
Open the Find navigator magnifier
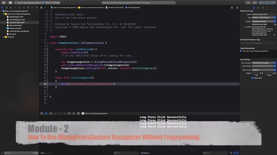coord(15,8)
